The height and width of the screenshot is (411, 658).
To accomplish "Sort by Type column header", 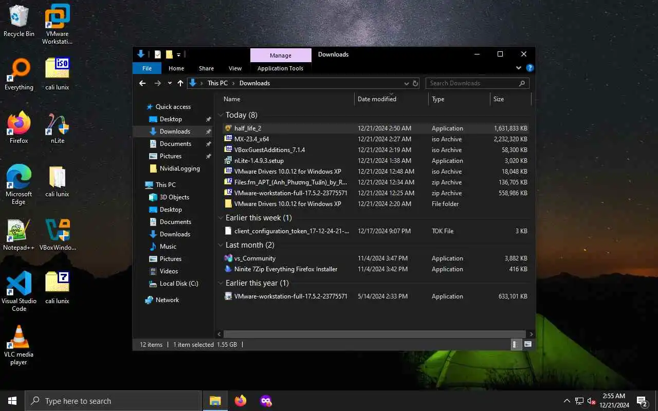I will [x=459, y=99].
